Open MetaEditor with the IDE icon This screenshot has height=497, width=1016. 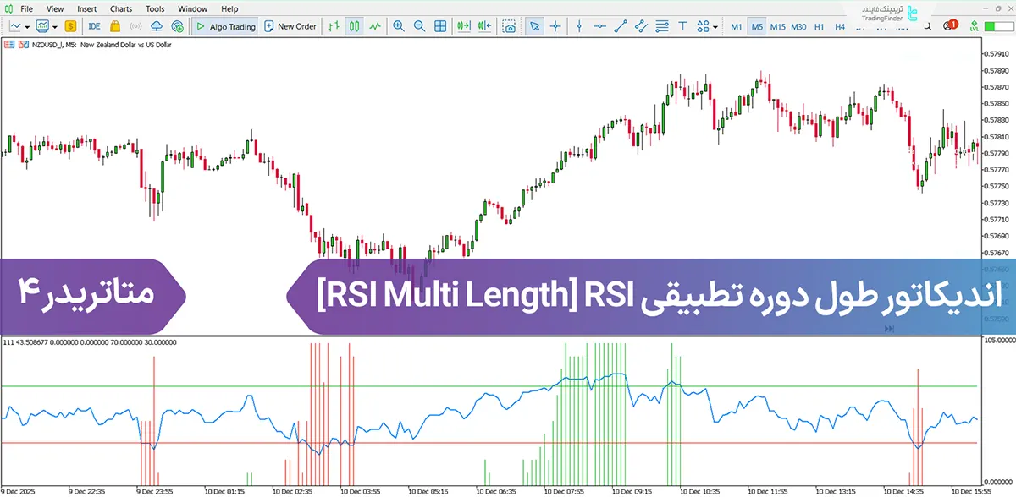pos(95,26)
